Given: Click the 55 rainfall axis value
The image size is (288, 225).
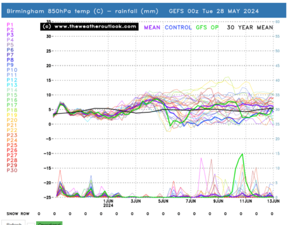Looking at the screenshot, I should pyautogui.click(x=277, y=37).
